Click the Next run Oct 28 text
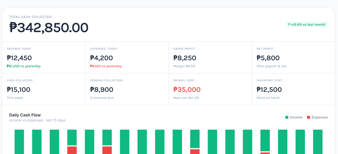 pos(186,98)
